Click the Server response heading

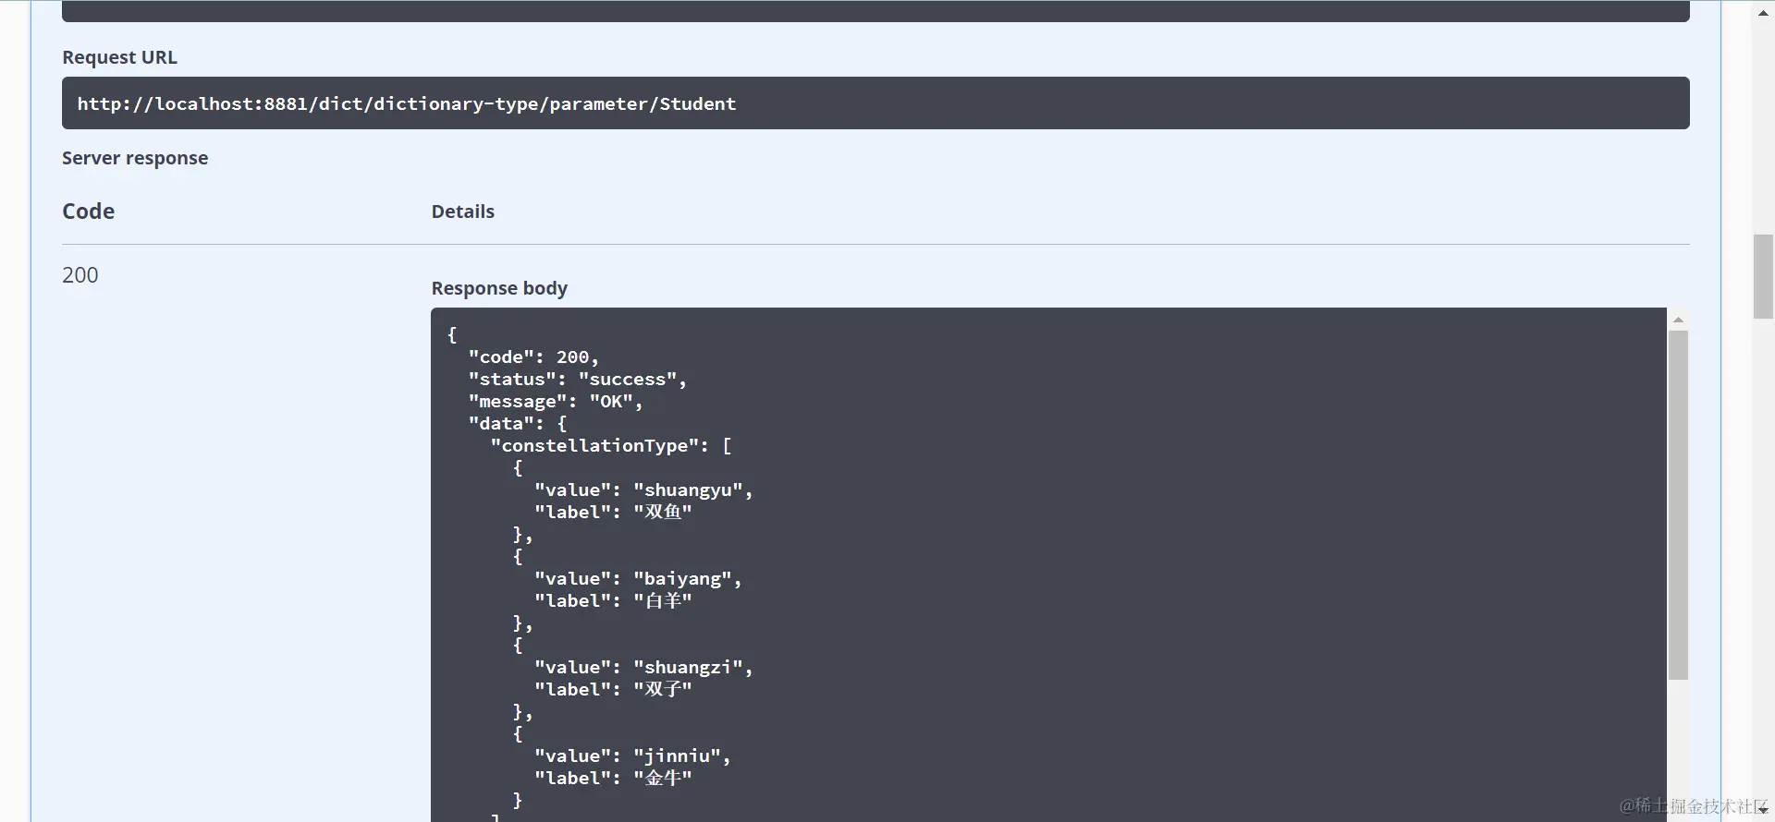click(x=135, y=158)
